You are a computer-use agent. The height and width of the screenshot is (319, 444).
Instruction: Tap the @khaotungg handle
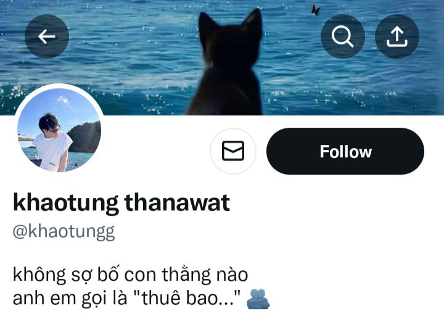pos(64,233)
